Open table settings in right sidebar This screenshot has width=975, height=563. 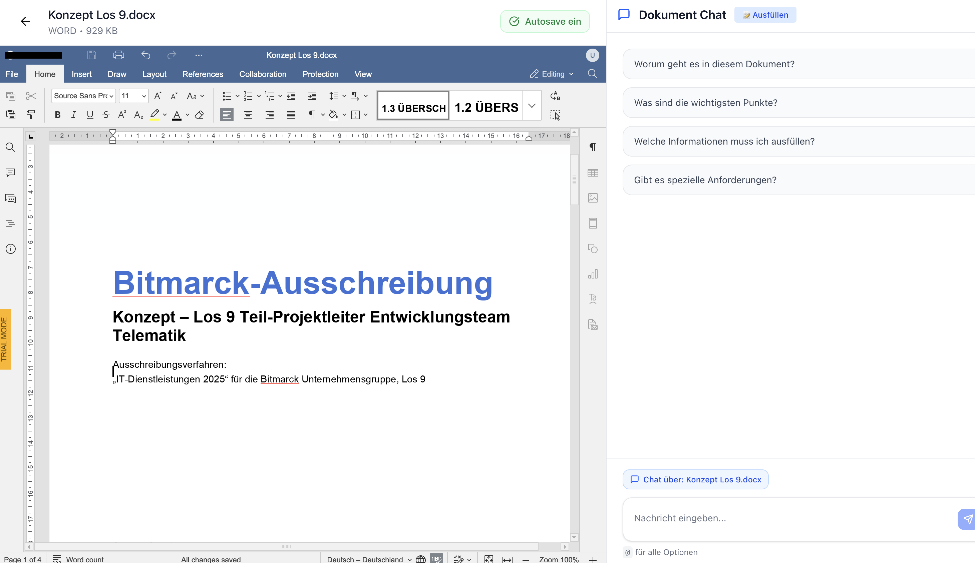pos(592,173)
